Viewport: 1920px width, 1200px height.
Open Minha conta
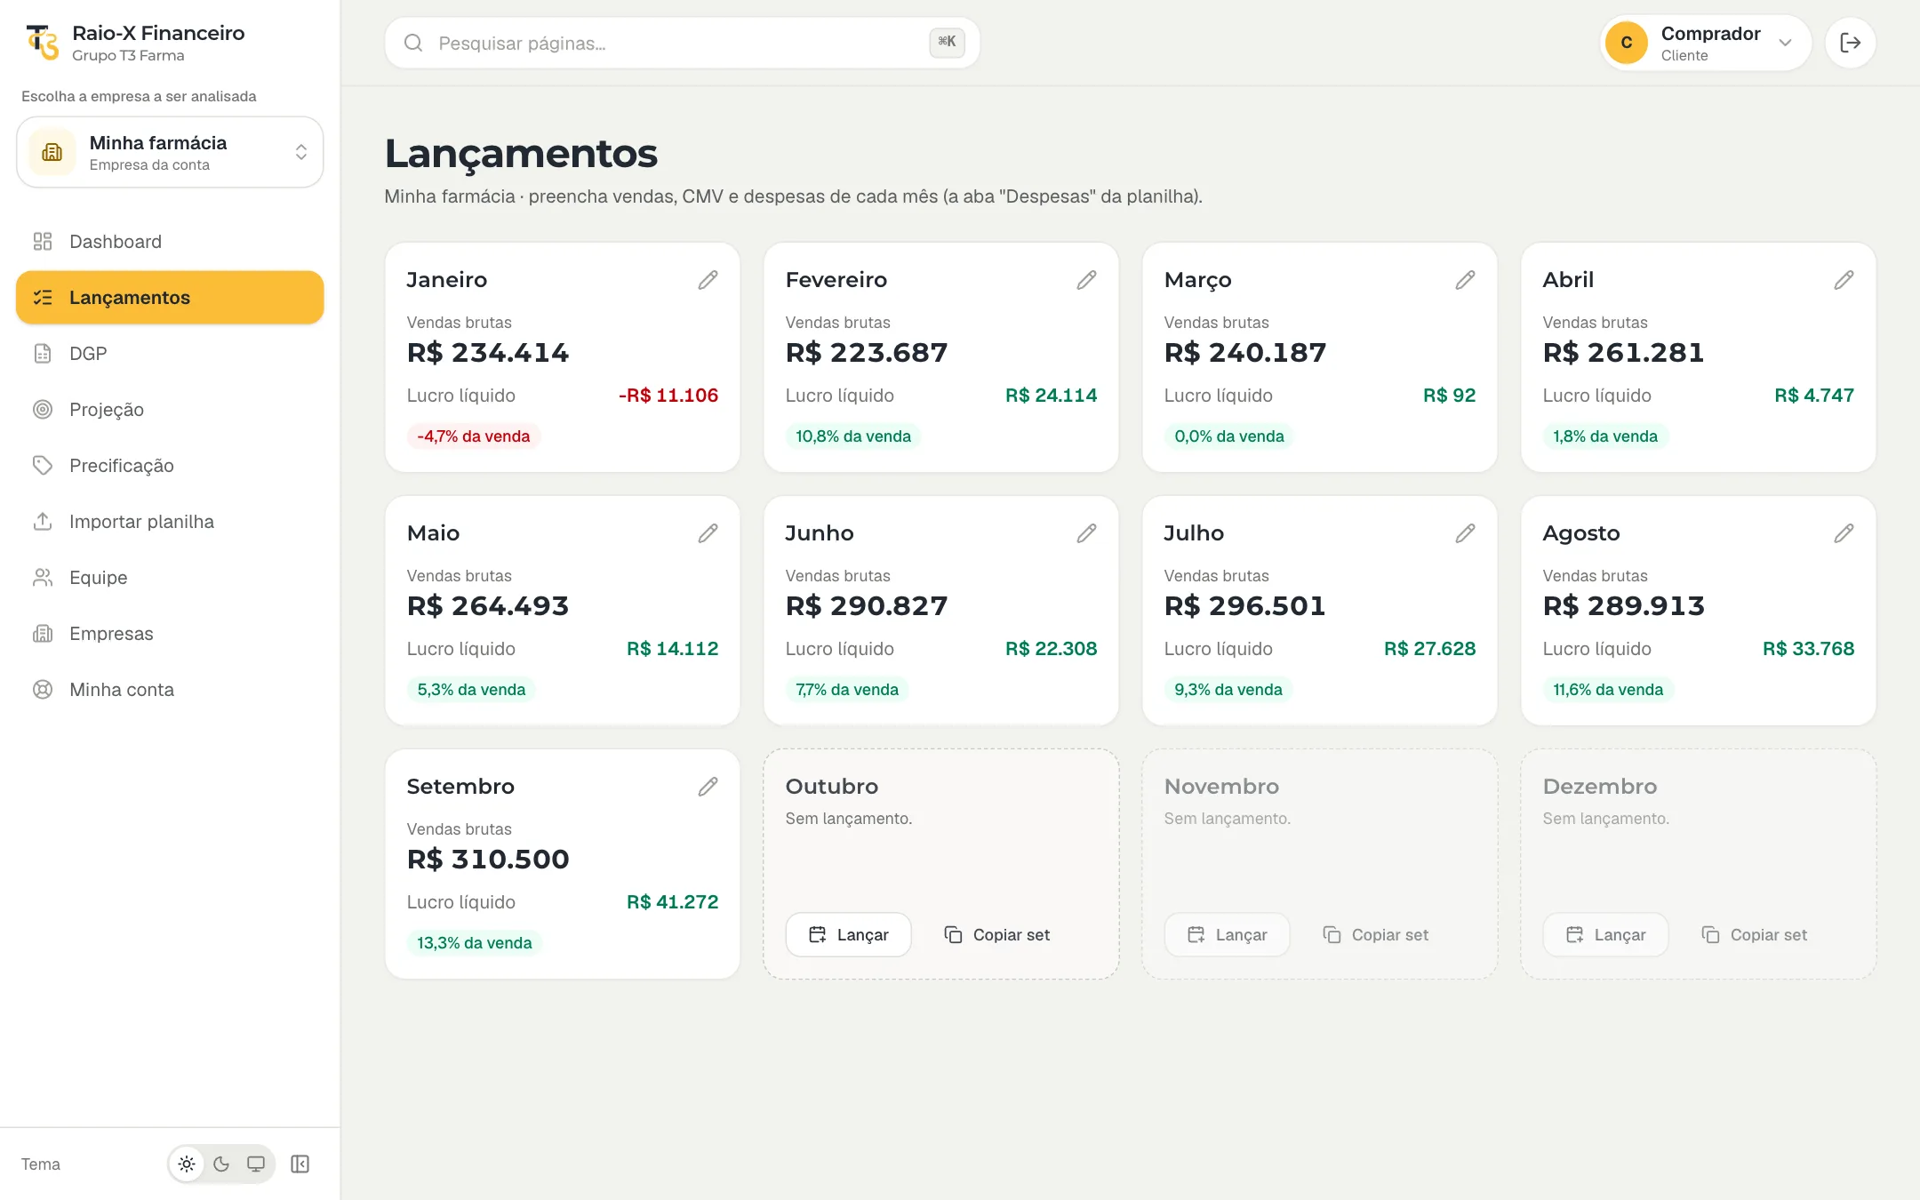click(x=170, y=690)
